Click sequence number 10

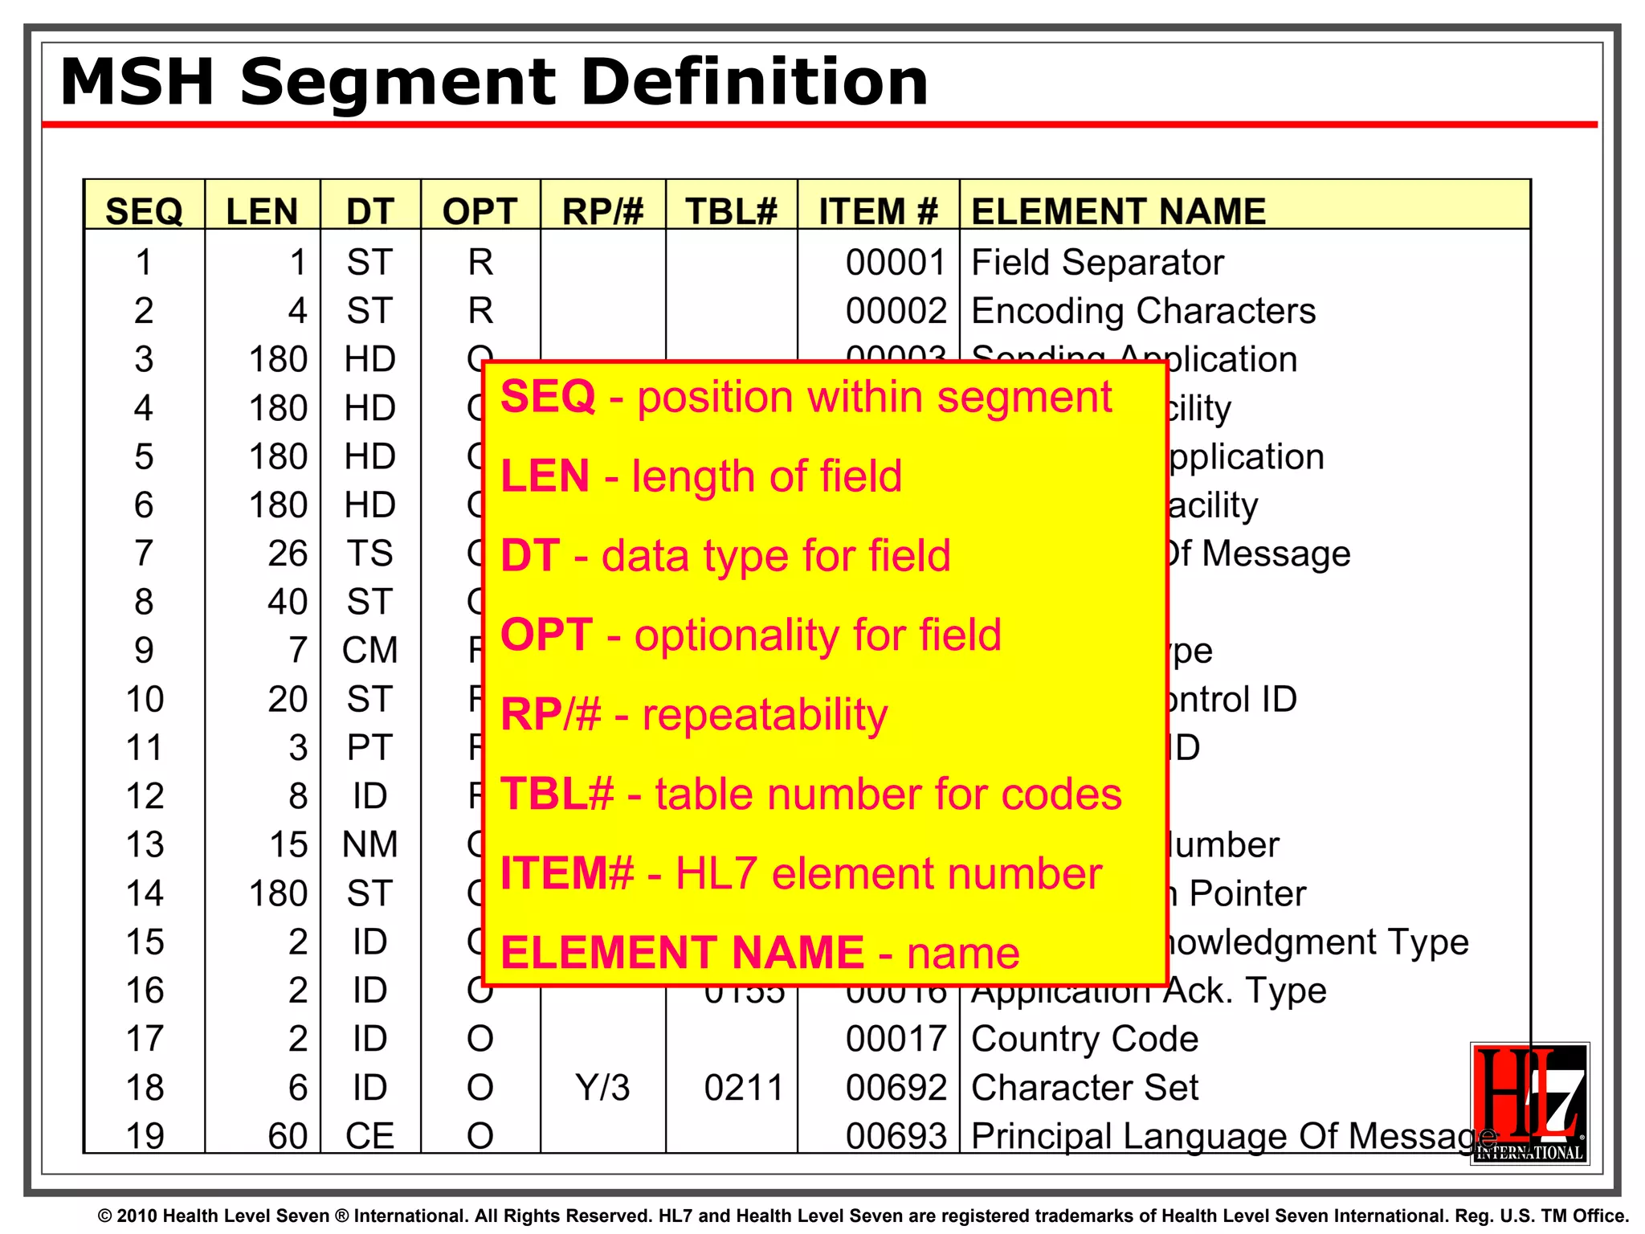pos(145,699)
